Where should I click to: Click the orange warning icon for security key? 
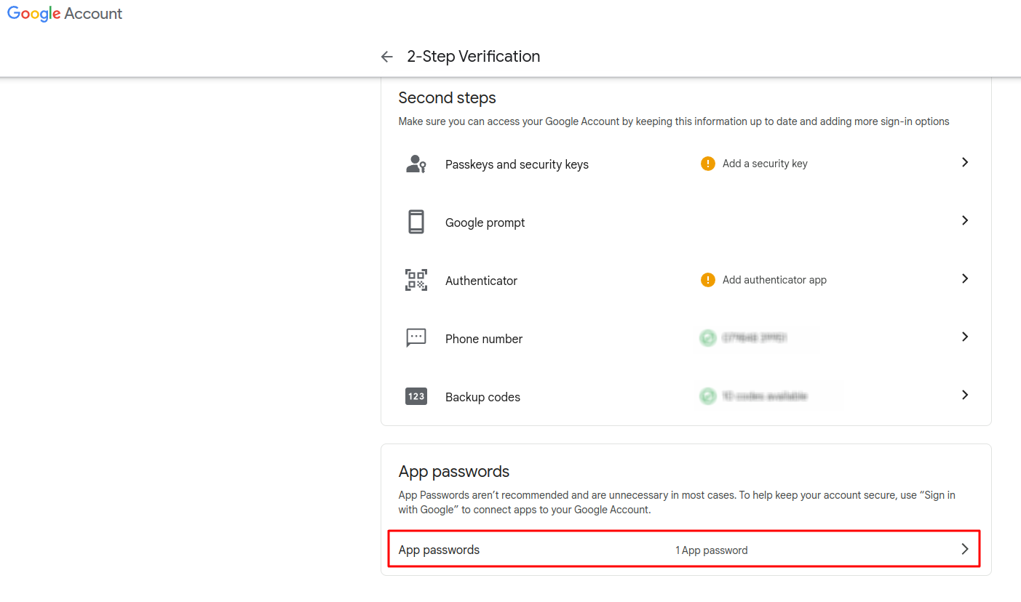[x=707, y=164]
